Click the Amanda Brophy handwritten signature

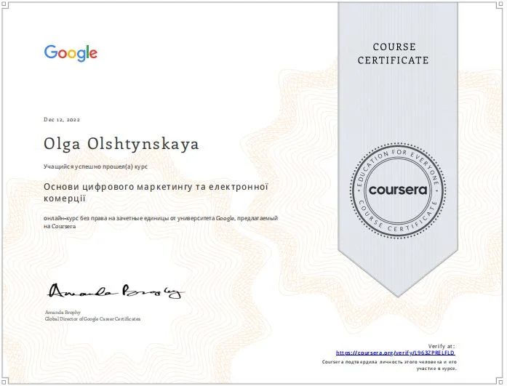[x=116, y=291]
